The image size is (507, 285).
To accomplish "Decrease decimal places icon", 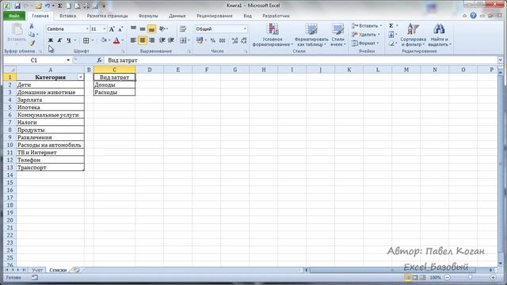I will tap(244, 40).
